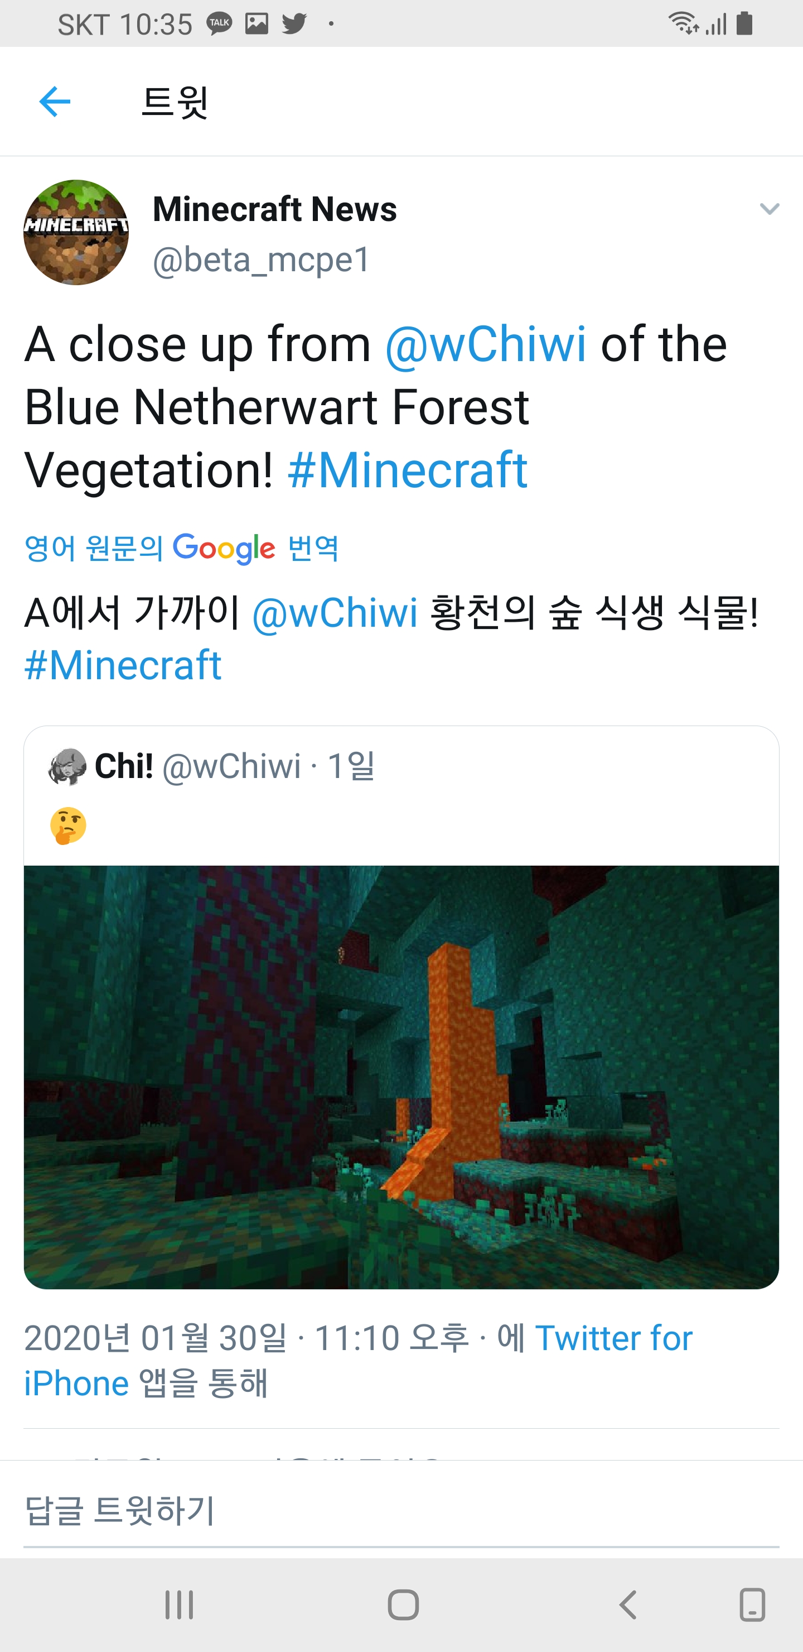Open the @beta_mcpe1 handle
This screenshot has height=1652, width=803.
pyautogui.click(x=262, y=260)
